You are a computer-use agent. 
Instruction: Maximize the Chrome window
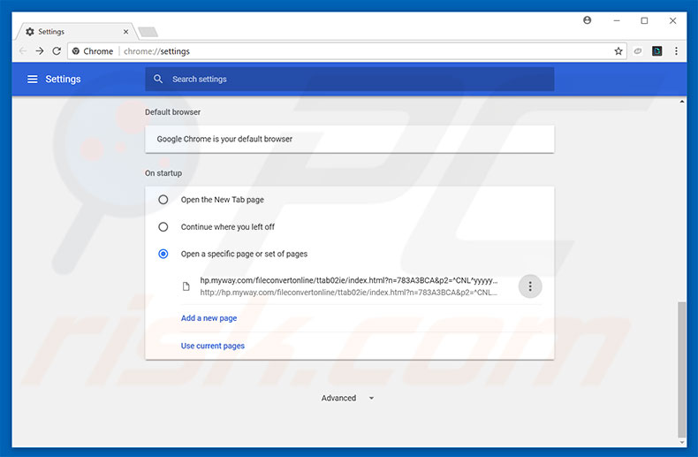[x=644, y=20]
